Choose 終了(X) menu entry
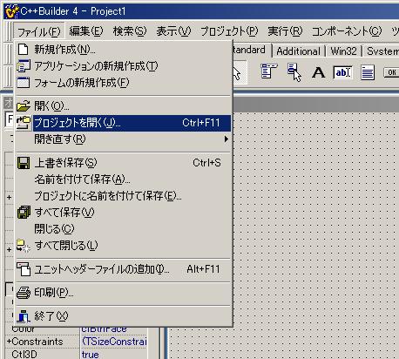The image size is (399, 359). (x=123, y=316)
